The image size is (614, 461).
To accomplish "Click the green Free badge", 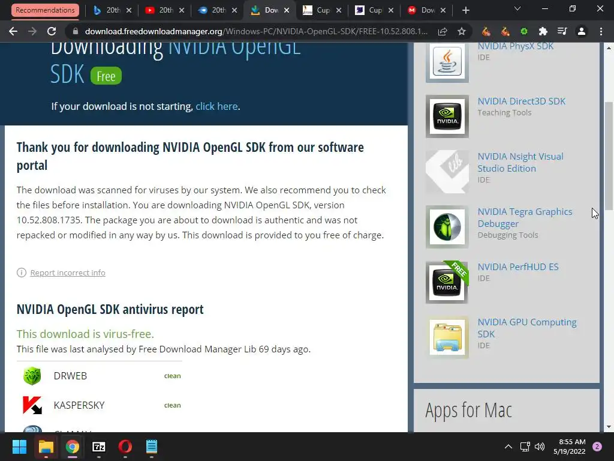I will (x=106, y=76).
